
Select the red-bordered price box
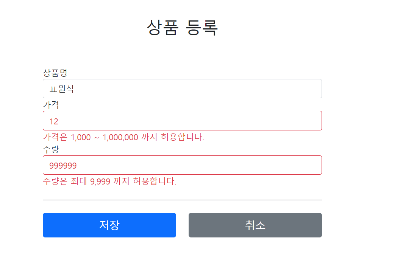point(182,121)
